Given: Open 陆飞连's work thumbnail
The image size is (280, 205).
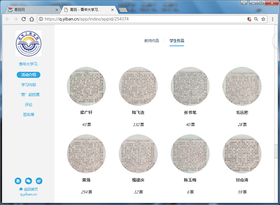Looking at the screenshot, I should tap(138, 86).
